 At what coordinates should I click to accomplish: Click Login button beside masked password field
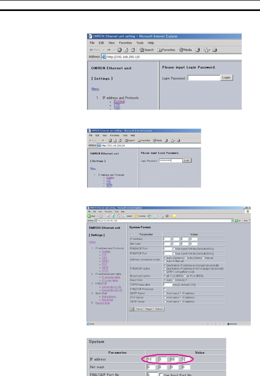[187, 160]
